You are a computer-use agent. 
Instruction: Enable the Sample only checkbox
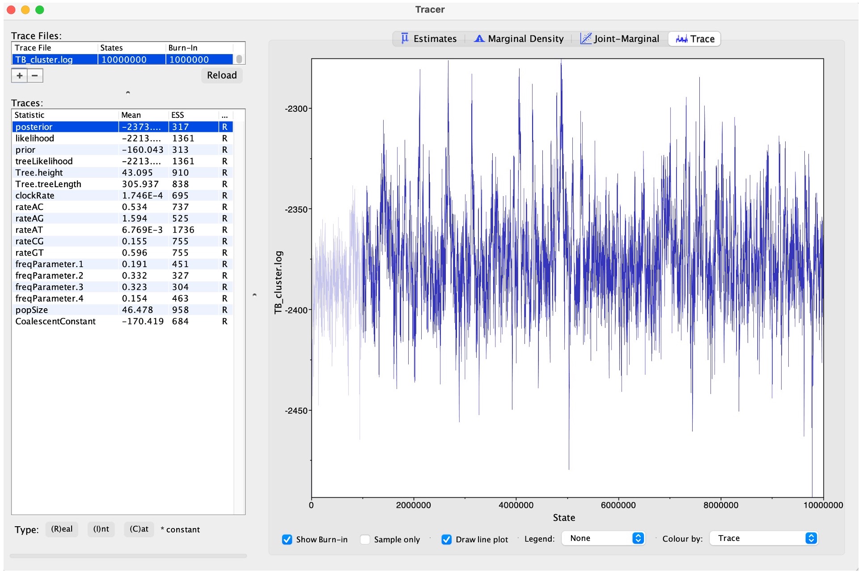365,539
